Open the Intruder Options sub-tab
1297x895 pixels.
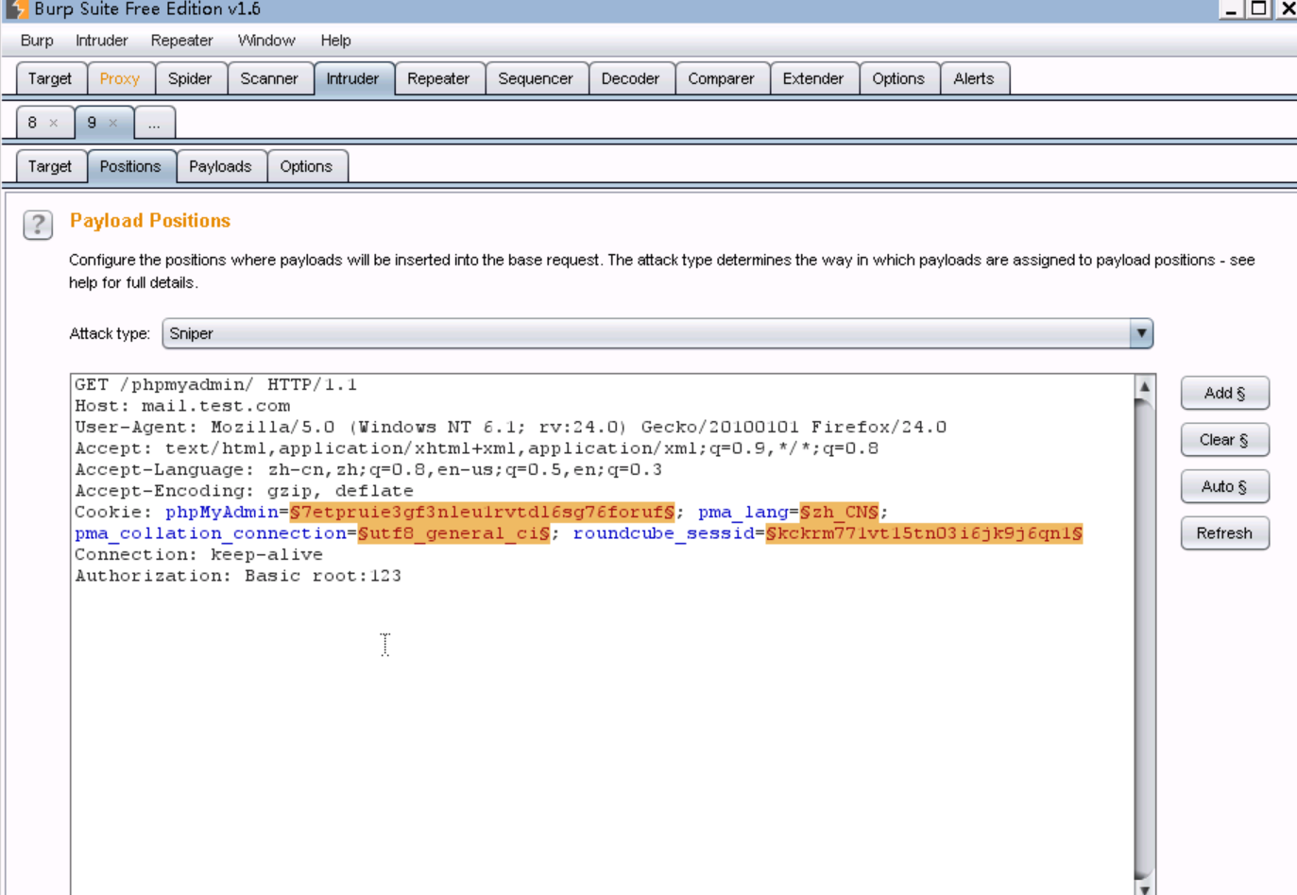coord(306,166)
